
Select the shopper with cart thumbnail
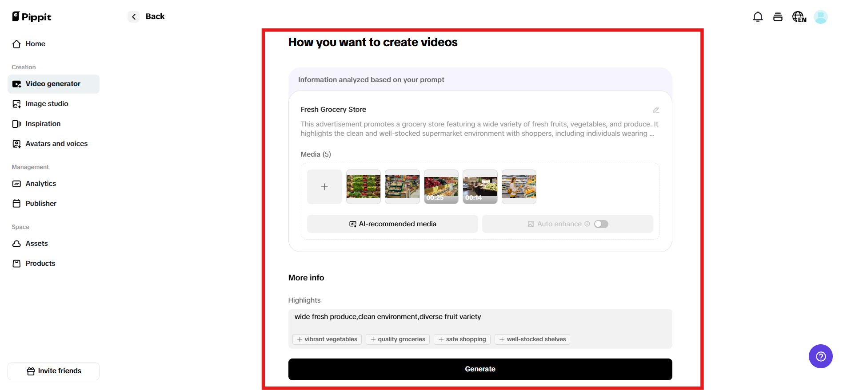pos(519,187)
